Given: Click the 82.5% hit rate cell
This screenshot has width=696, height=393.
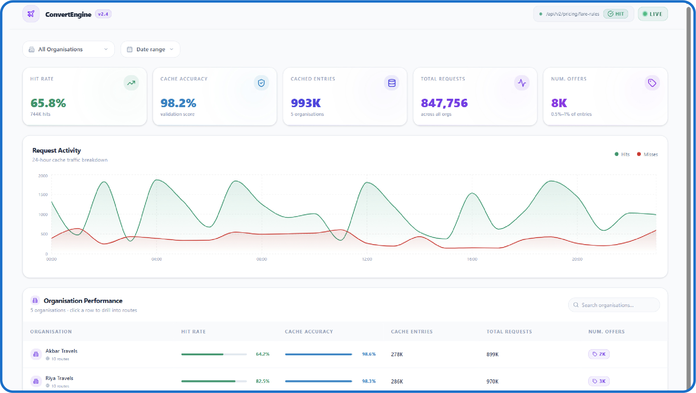Looking at the screenshot, I should [x=263, y=381].
